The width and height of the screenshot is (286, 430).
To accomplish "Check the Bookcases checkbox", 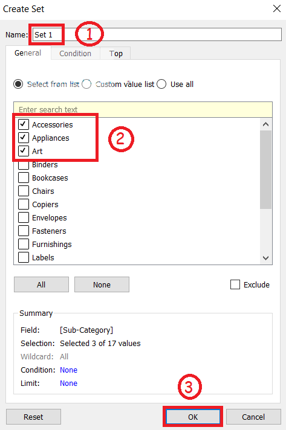I will click(x=24, y=178).
